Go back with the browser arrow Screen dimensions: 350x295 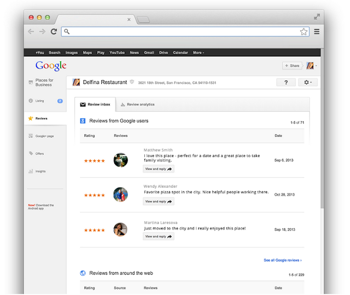31,32
